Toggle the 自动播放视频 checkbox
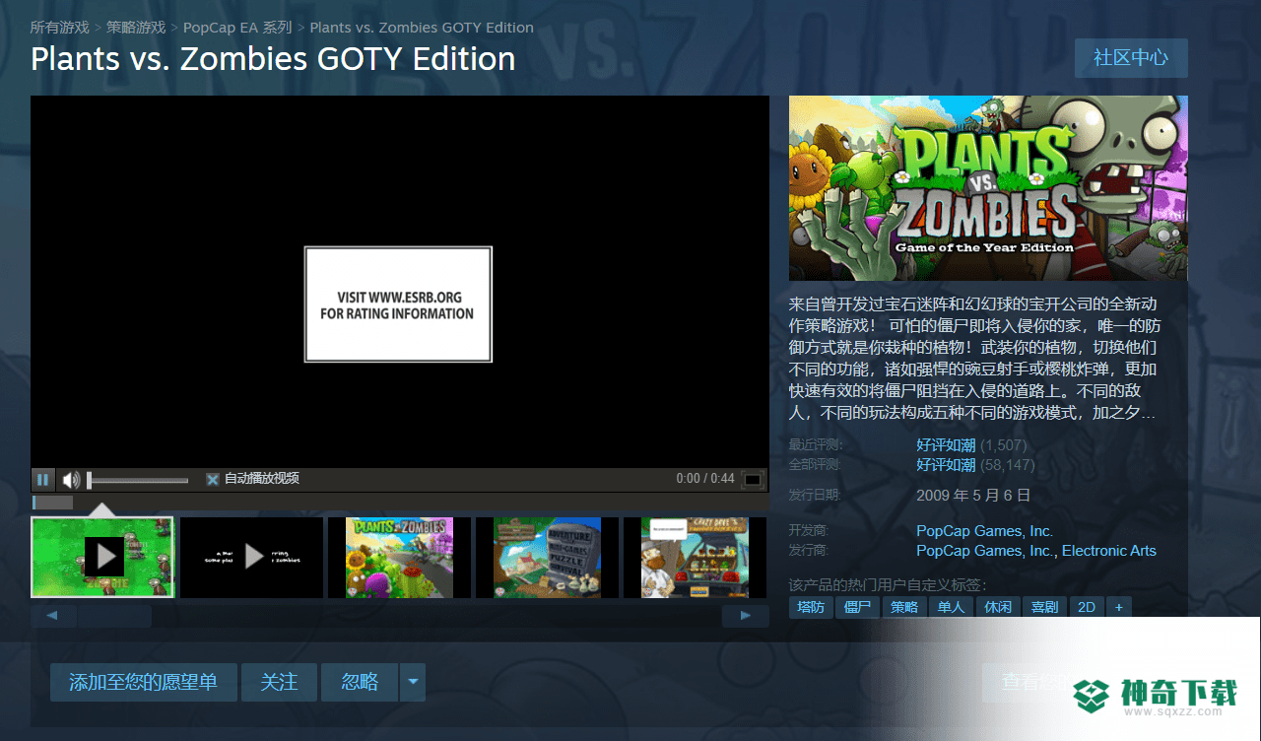Viewport: 1261px width, 741px height. (212, 479)
